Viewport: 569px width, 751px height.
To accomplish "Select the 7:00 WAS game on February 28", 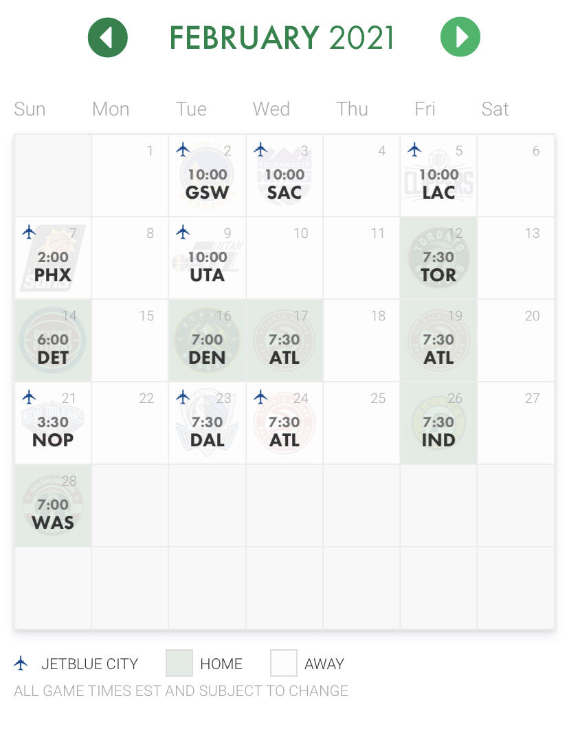I will pyautogui.click(x=53, y=505).
